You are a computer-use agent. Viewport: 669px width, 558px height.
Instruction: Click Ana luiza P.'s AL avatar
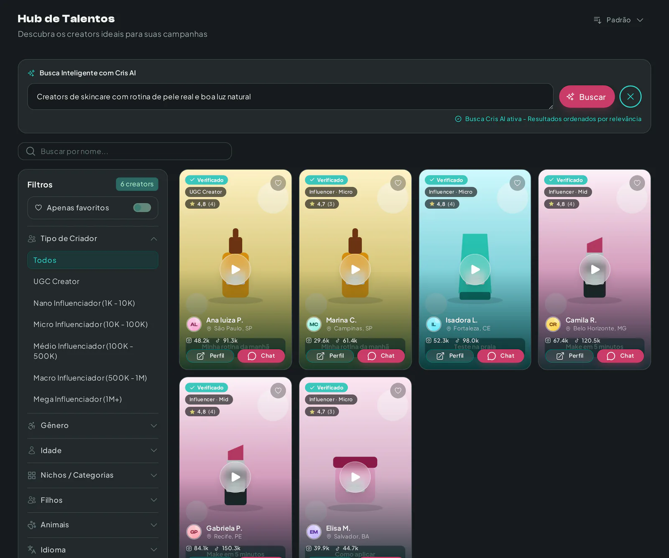pos(194,324)
